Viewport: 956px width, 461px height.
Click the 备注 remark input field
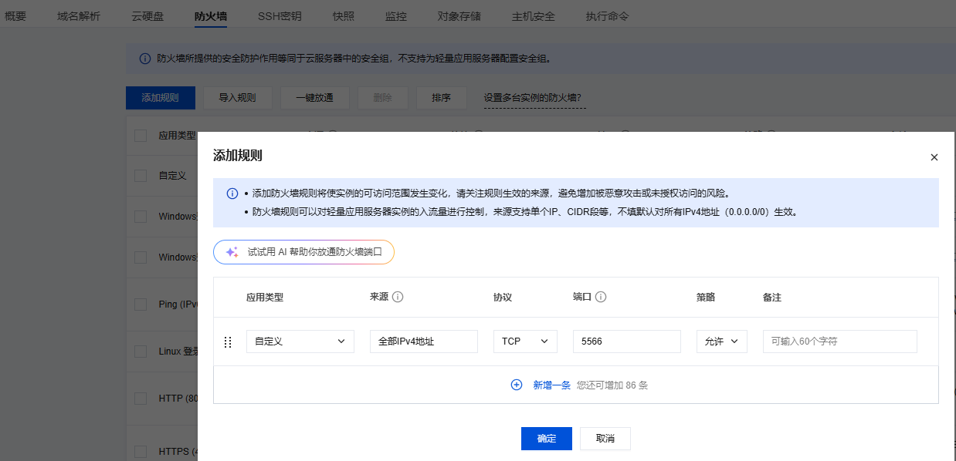tap(840, 342)
